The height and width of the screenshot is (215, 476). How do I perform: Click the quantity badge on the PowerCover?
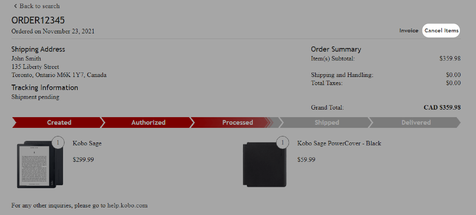(282, 142)
